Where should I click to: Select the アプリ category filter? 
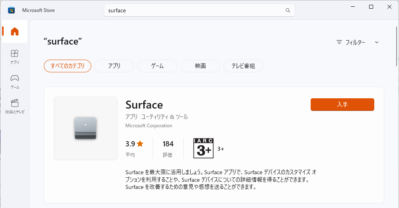click(114, 66)
